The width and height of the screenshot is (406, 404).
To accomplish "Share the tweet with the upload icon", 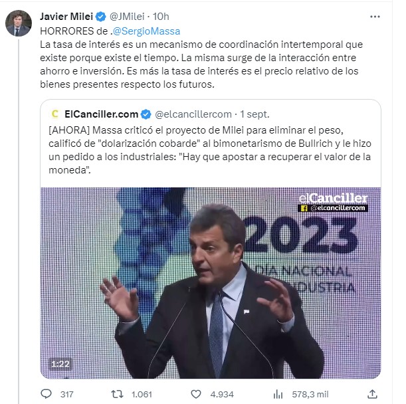I will pos(373,394).
